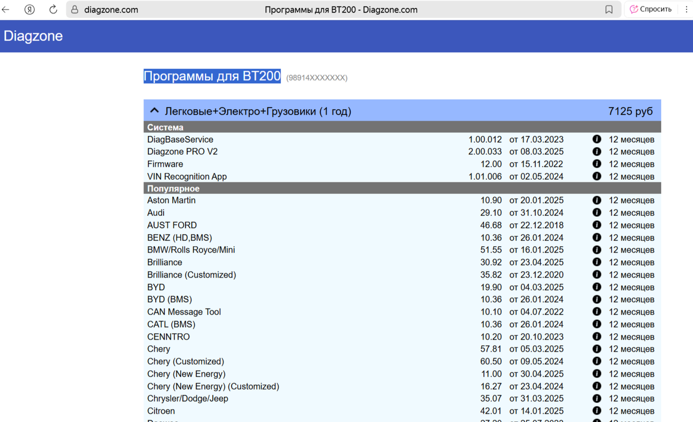The height and width of the screenshot is (422, 693).
Task: Click Audi version 29.10
Action: coord(491,213)
